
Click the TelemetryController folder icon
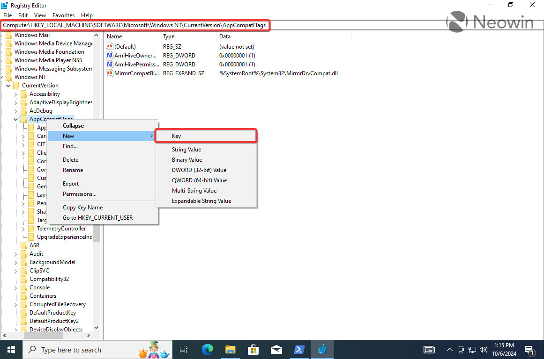[31, 229]
